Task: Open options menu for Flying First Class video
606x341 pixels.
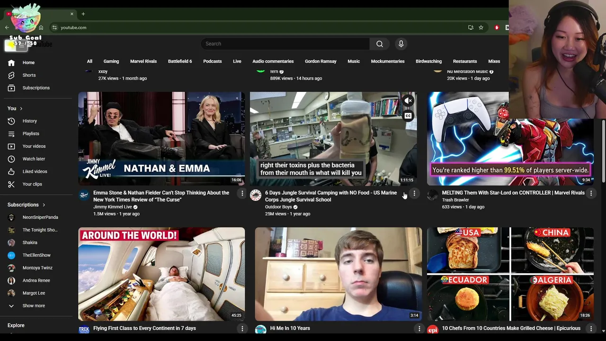Action: click(242, 328)
